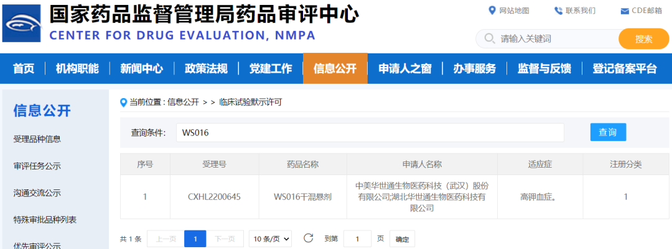Click the 受理号 column header
The width and height of the screenshot is (672, 249).
[x=214, y=165]
